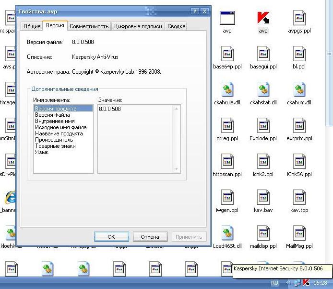Select the Load46St.dll file icon
333x289 pixels.
tap(227, 233)
